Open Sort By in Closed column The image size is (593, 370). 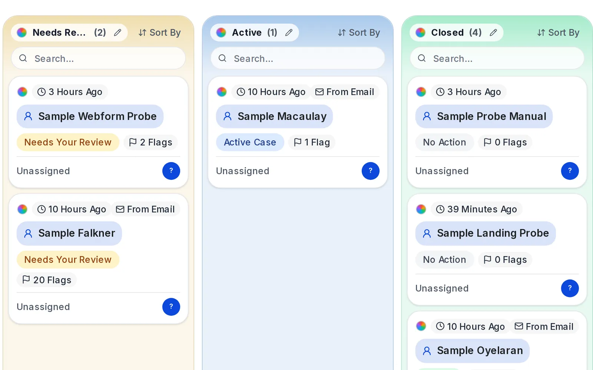coord(558,33)
